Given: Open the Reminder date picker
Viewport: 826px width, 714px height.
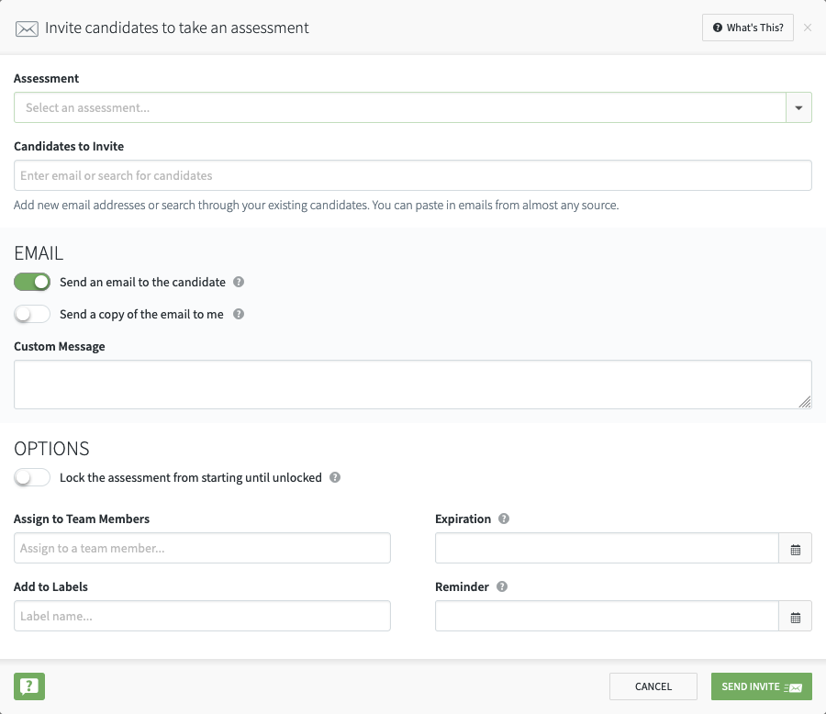Looking at the screenshot, I should point(795,616).
